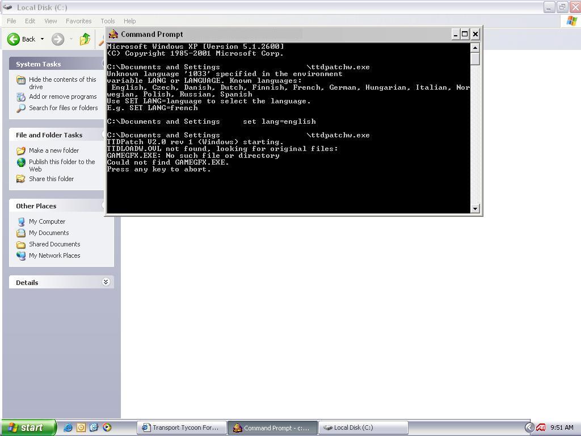Collapse the Other Places section header

pyautogui.click(x=57, y=206)
